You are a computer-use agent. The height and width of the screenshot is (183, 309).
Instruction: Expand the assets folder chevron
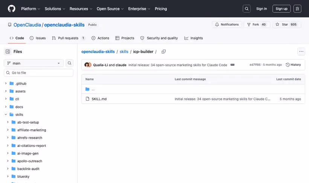tap(6, 91)
